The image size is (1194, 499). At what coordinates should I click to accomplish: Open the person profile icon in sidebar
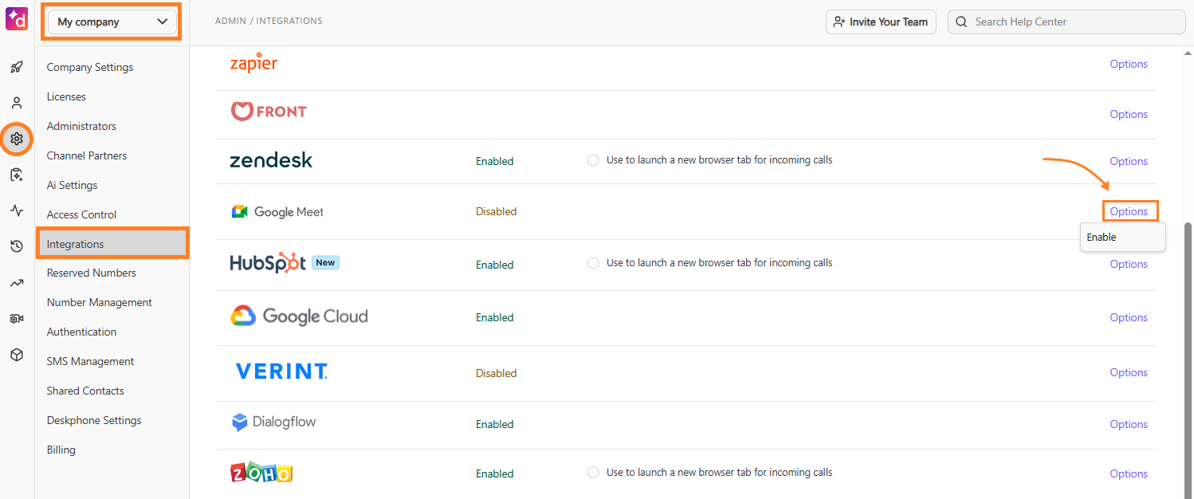pyautogui.click(x=17, y=103)
